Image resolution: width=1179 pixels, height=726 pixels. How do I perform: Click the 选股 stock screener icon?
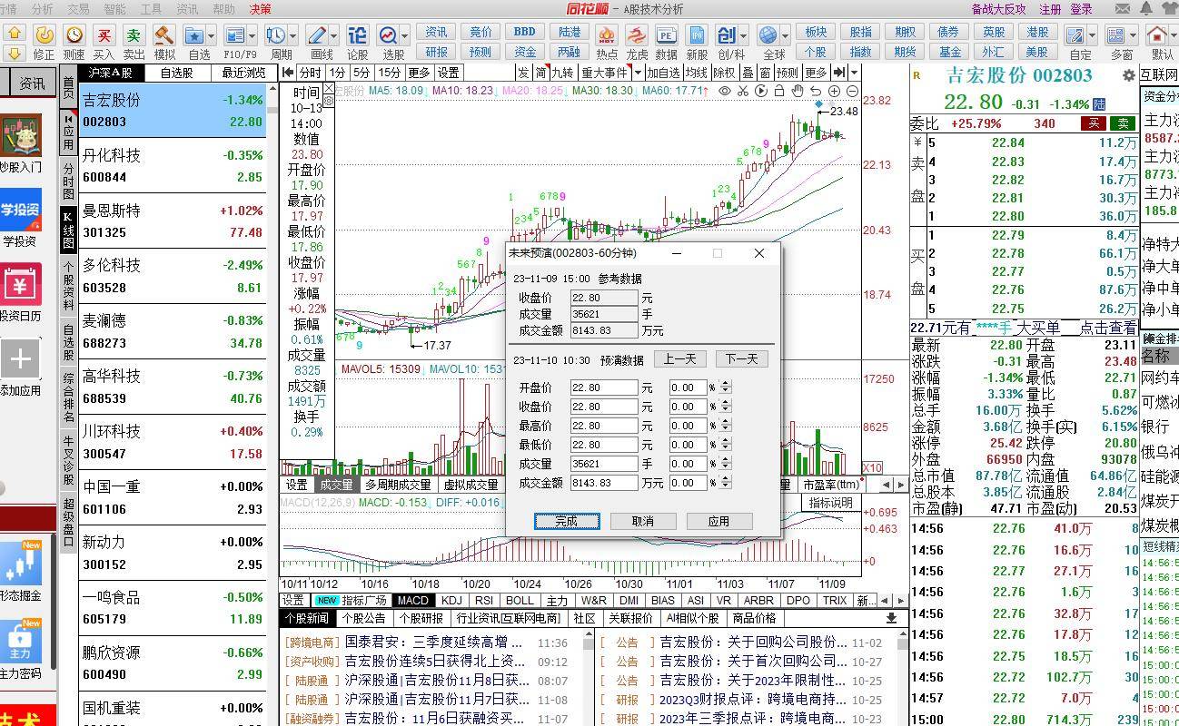[388, 34]
